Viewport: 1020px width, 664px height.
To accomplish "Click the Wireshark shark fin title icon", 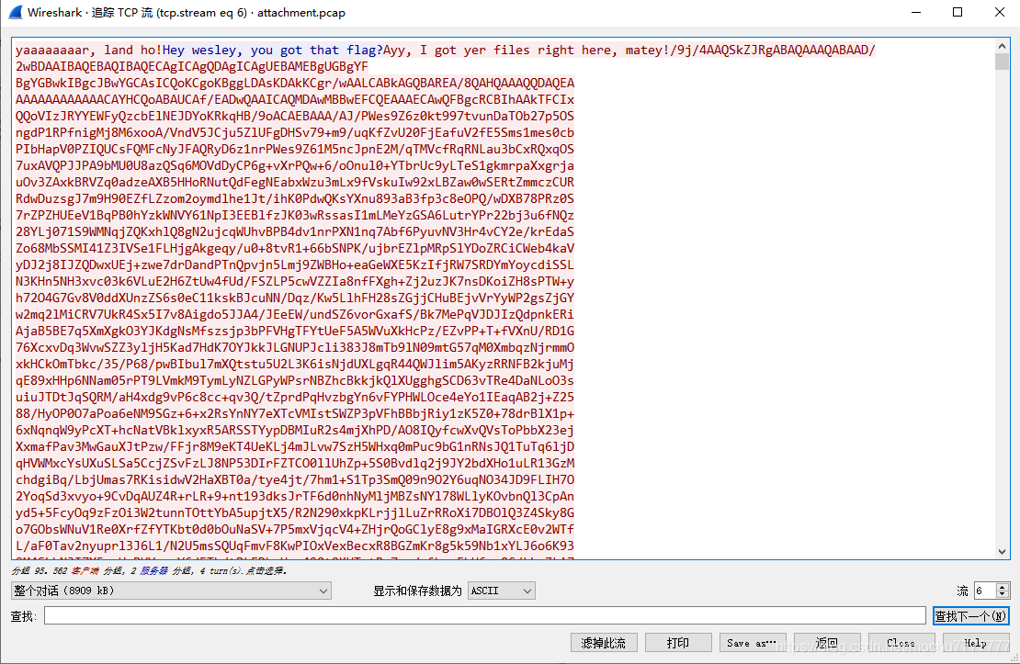I will 15,12.
